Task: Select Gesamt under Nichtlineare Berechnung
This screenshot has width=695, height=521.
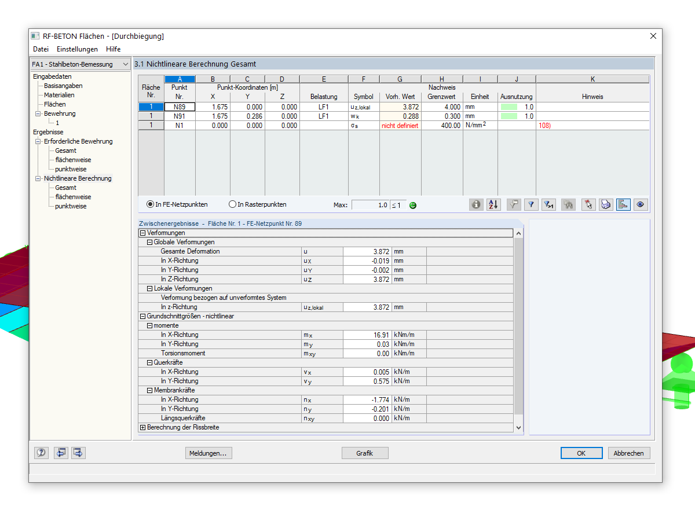Action: [x=66, y=188]
